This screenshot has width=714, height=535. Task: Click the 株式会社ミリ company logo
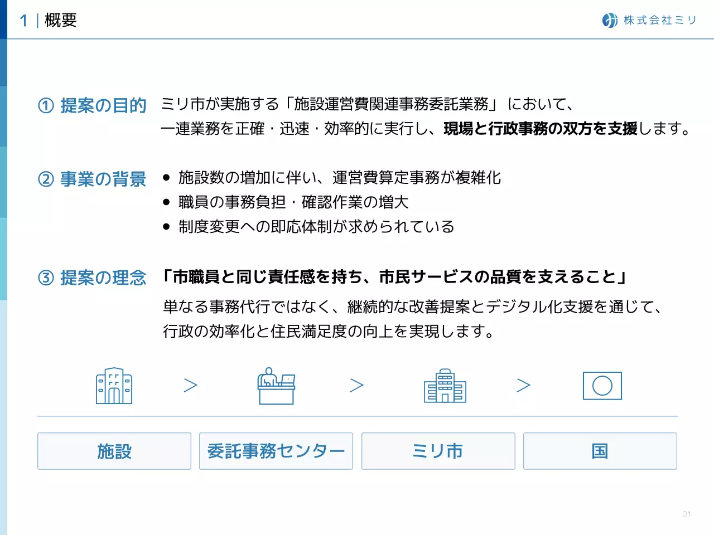click(x=649, y=21)
